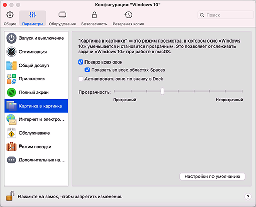Toggle Показать во всех областях Spaces checkbox
This screenshot has width=256, height=207.
(x=87, y=70)
